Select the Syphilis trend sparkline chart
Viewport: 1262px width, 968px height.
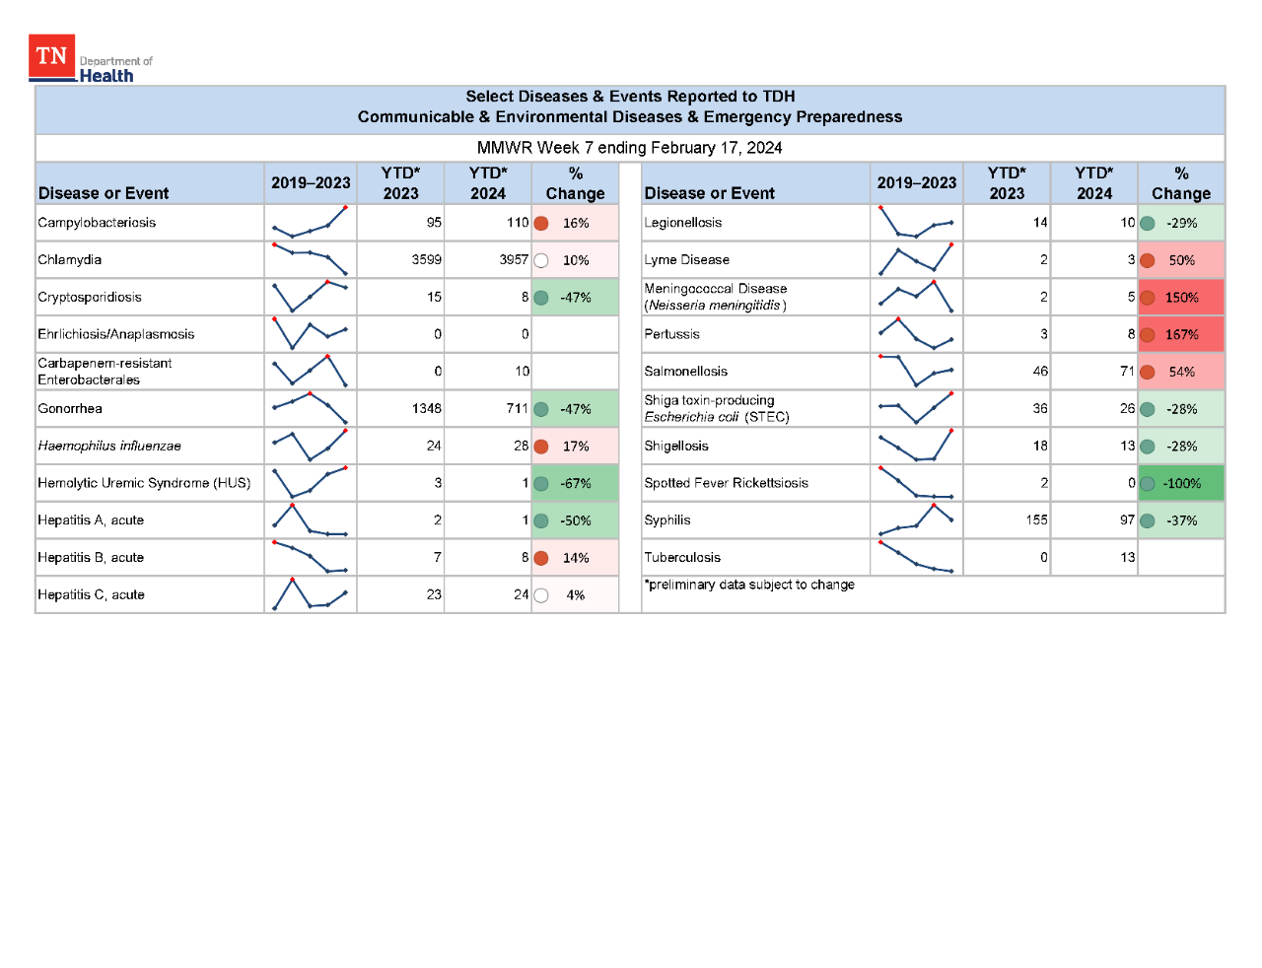coord(916,520)
